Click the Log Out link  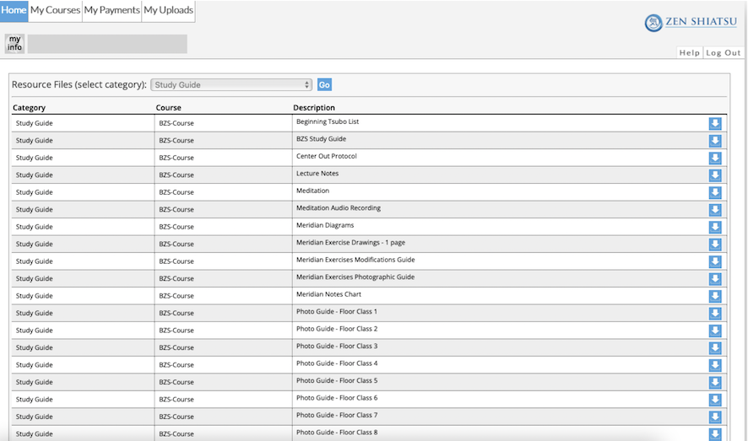[x=724, y=53]
